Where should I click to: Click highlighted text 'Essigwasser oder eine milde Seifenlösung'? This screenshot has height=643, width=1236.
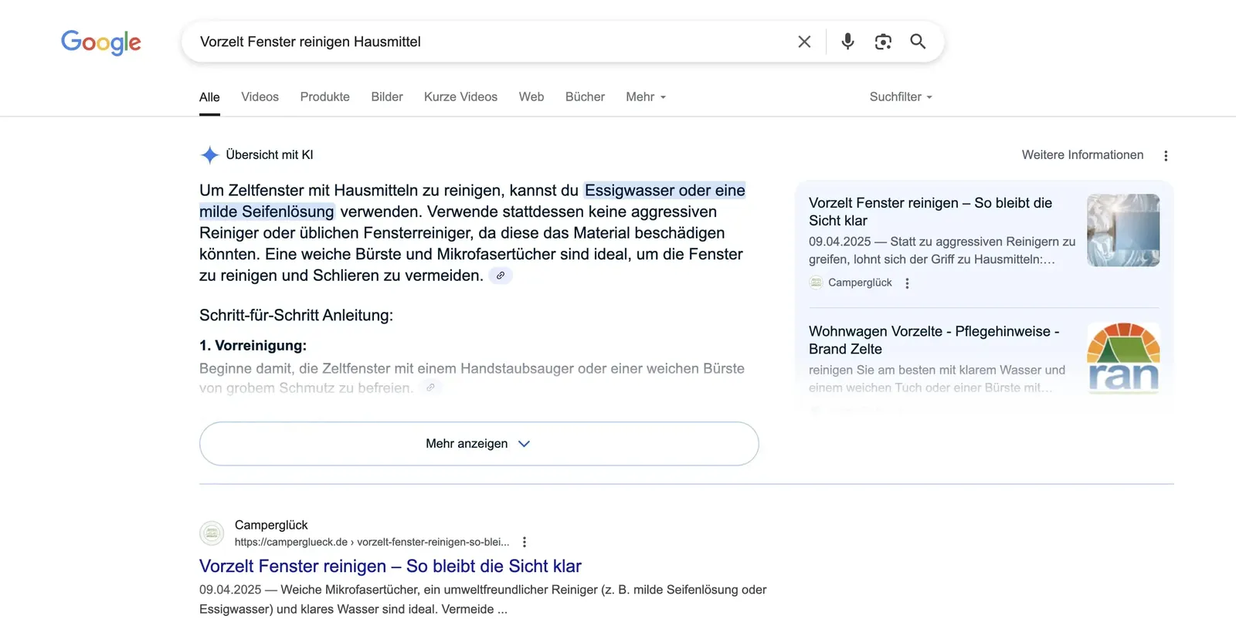pos(472,201)
